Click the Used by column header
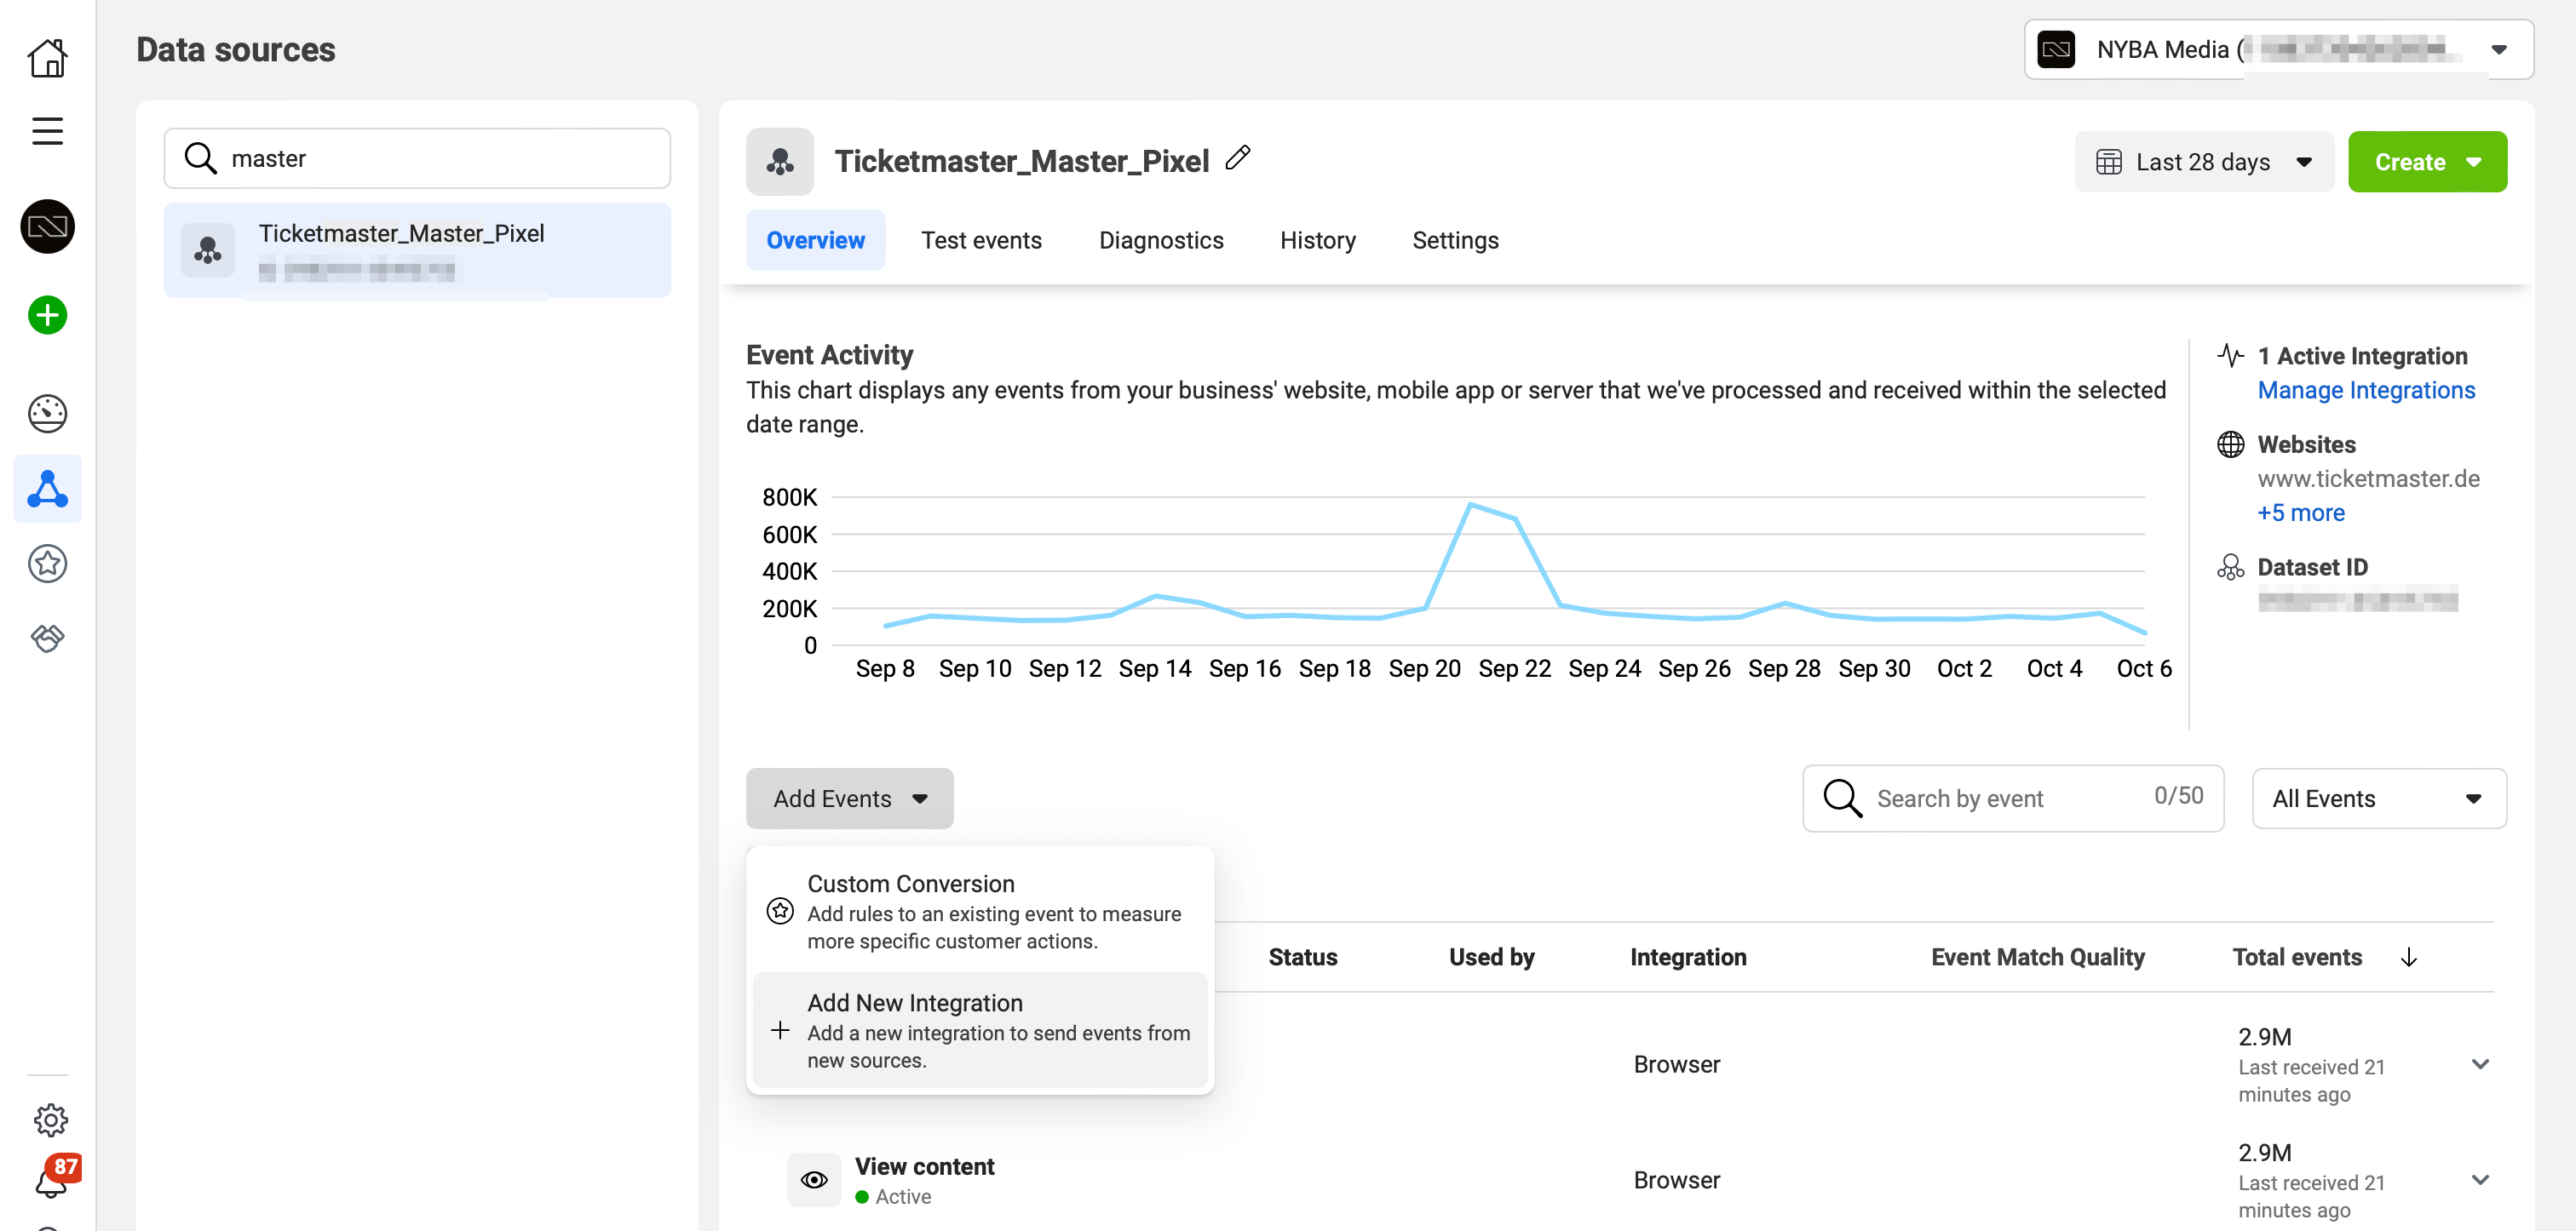The width and height of the screenshot is (2576, 1231). click(x=1491, y=957)
